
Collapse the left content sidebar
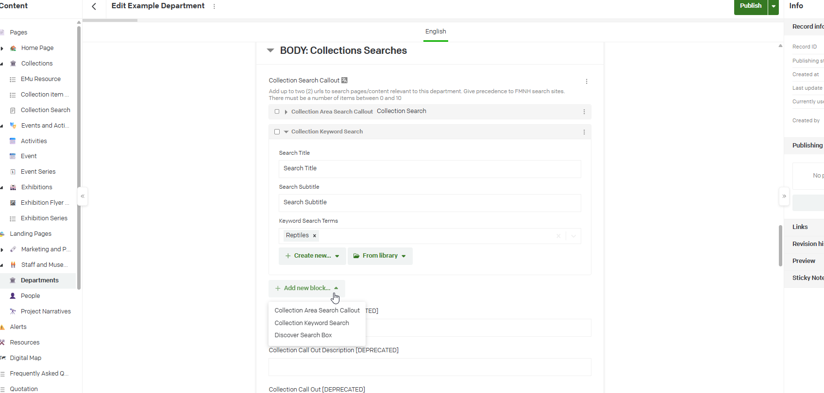[x=83, y=196]
